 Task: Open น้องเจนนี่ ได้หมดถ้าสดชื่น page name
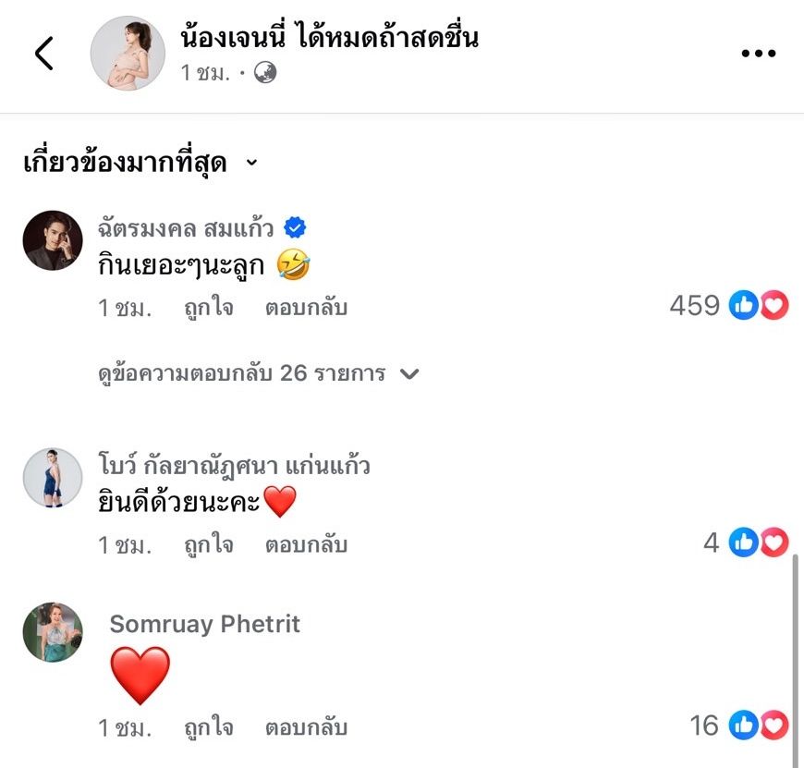[330, 37]
